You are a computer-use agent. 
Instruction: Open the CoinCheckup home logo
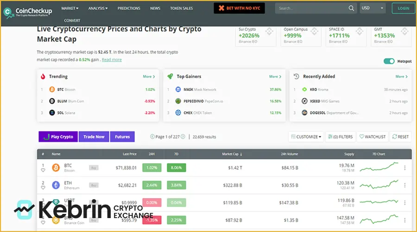(x=28, y=12)
